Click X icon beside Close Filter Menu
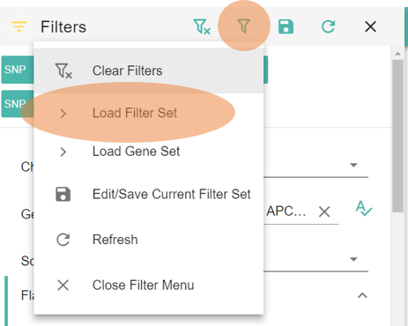 pos(63,285)
